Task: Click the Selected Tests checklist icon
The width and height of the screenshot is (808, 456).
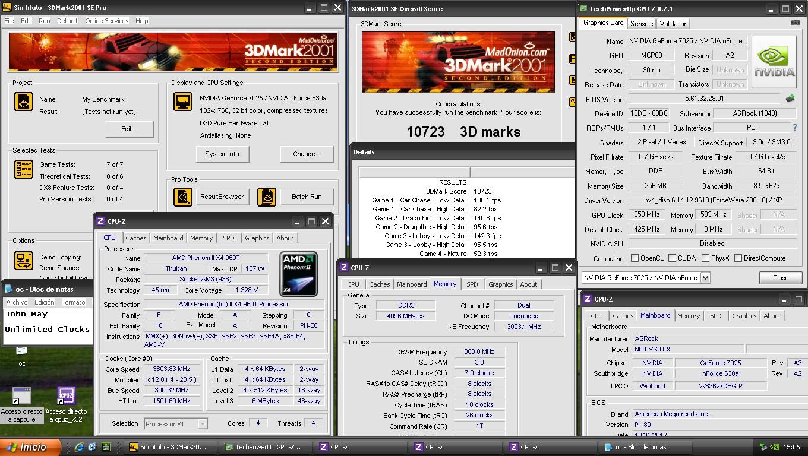Action: point(24,169)
